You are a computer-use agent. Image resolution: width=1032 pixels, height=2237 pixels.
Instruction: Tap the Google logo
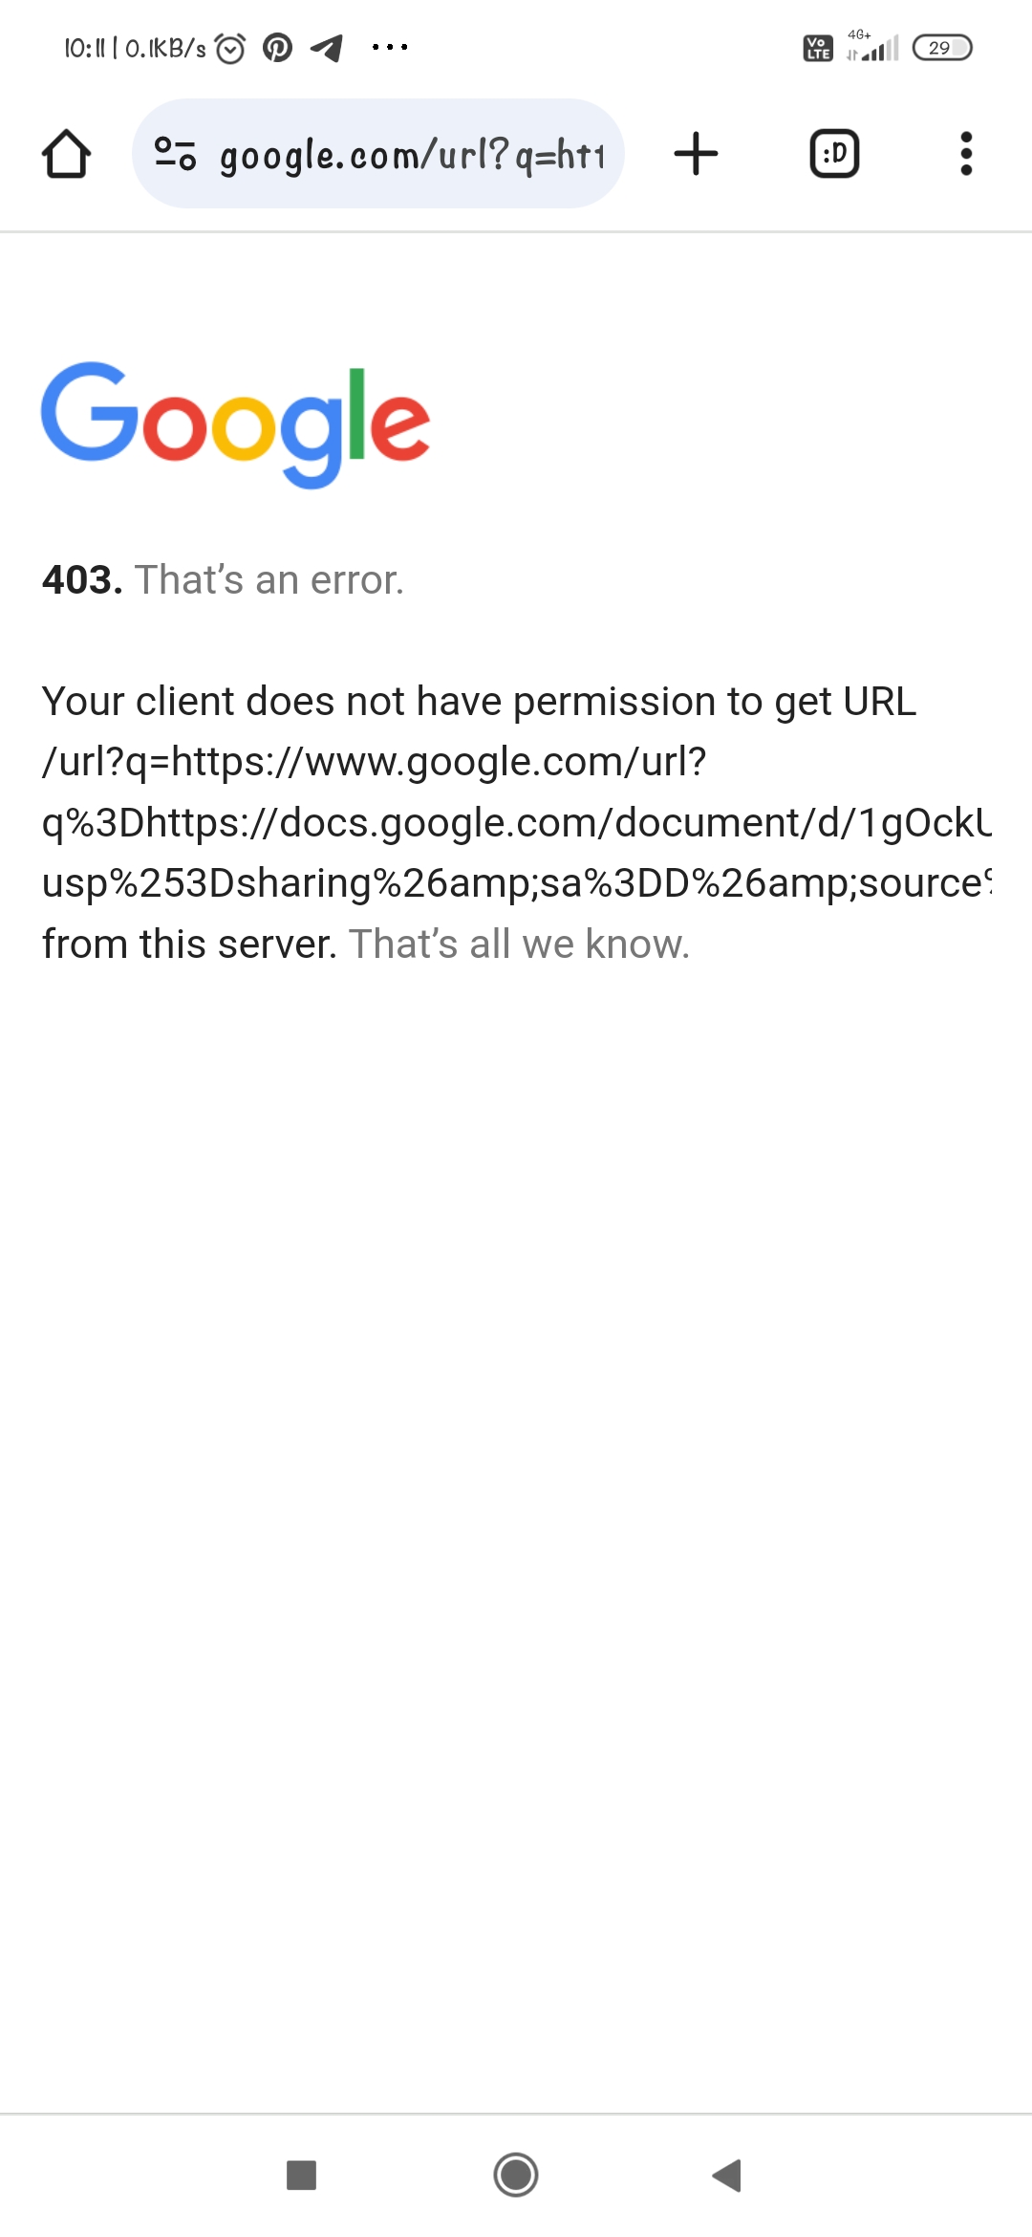pos(235,424)
